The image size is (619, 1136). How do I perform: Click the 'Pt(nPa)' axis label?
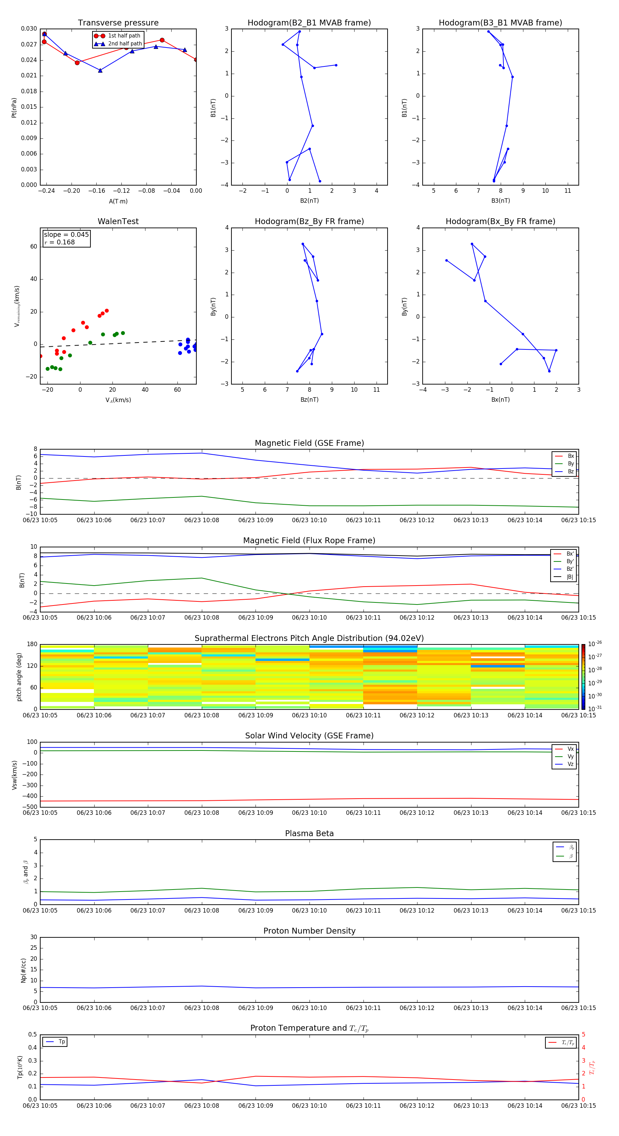[x=14, y=108]
